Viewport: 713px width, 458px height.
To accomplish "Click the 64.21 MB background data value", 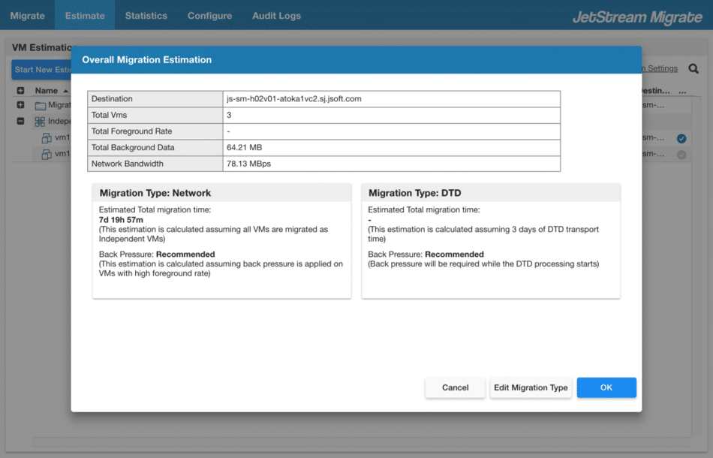I will 244,147.
